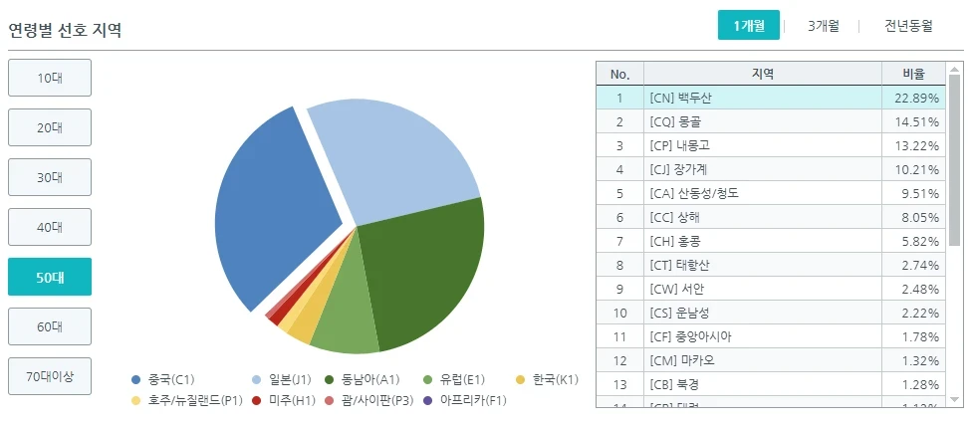Sort by the 비율 column header
971x425 pixels.
(x=913, y=75)
